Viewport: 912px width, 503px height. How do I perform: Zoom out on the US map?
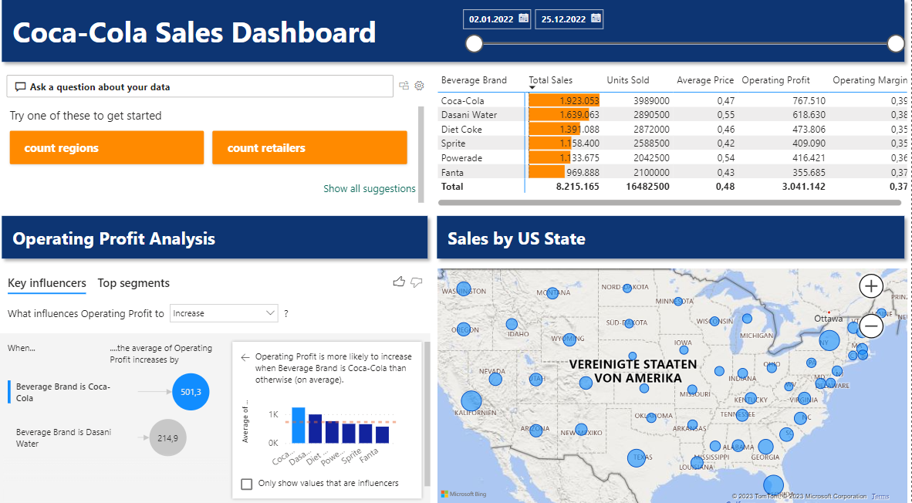(x=871, y=326)
